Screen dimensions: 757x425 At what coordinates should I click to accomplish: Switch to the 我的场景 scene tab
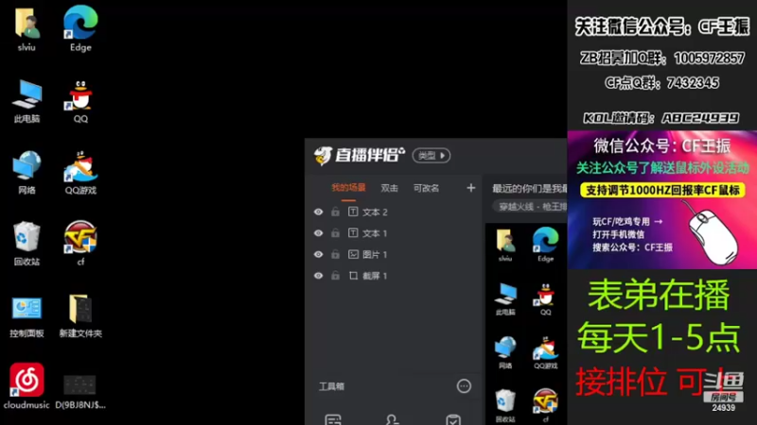tap(348, 188)
